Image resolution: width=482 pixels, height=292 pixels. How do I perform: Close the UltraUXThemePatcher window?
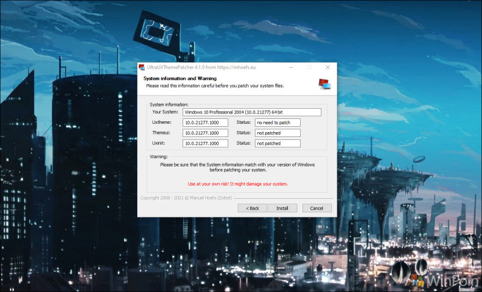(x=328, y=67)
